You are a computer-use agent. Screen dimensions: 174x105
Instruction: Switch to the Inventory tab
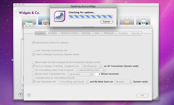(x=123, y=33)
